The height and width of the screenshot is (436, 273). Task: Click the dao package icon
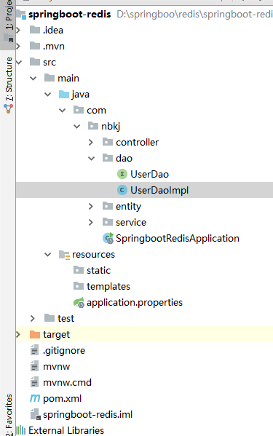pos(108,158)
